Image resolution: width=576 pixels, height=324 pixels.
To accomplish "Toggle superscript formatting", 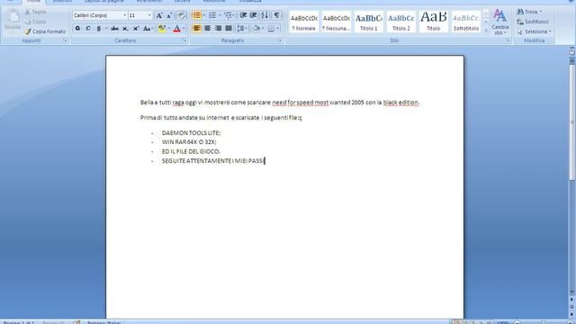I will pos(136,28).
